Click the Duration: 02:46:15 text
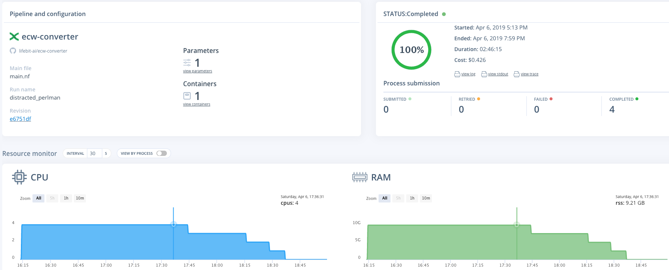This screenshot has width=669, height=270. click(x=478, y=49)
